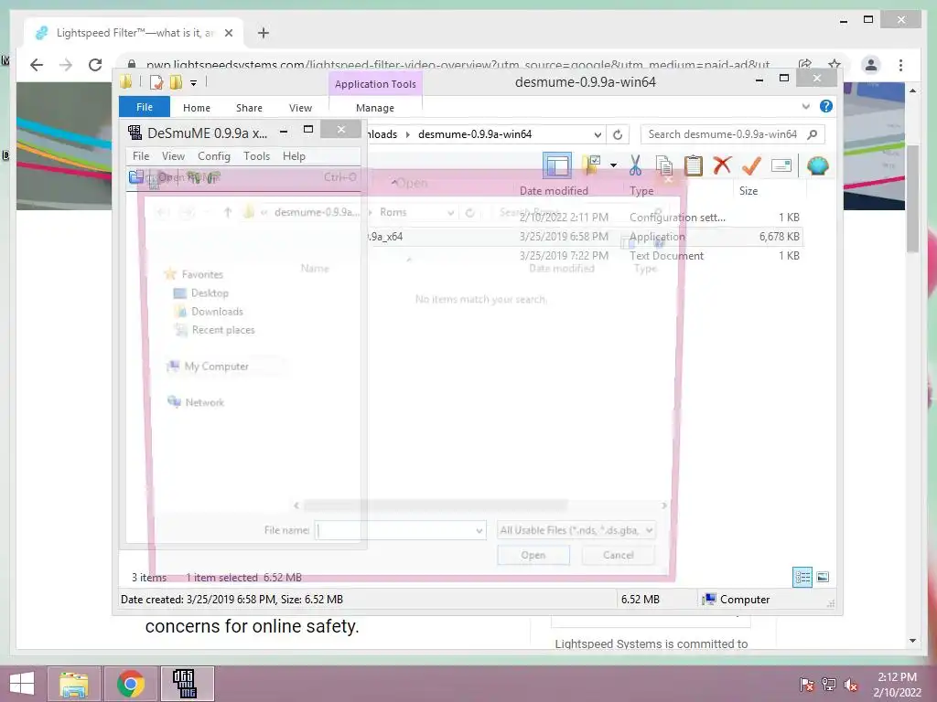Open the DeSmuME Help menu
937x702 pixels.
(294, 155)
